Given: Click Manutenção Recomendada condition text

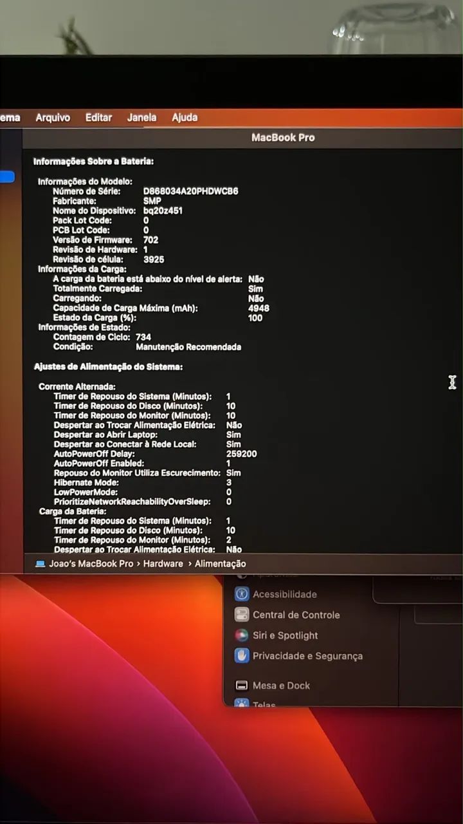Looking at the screenshot, I should (x=188, y=347).
